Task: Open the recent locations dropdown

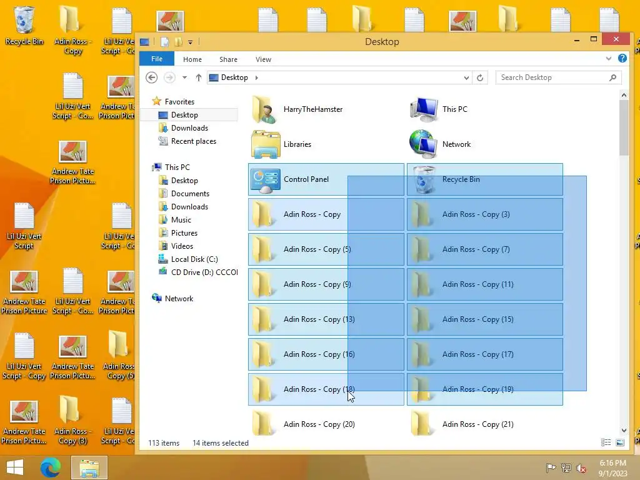Action: (184, 77)
